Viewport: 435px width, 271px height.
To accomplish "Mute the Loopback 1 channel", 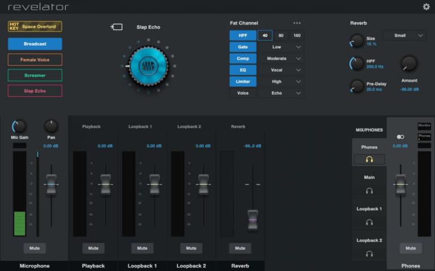I will (142, 248).
